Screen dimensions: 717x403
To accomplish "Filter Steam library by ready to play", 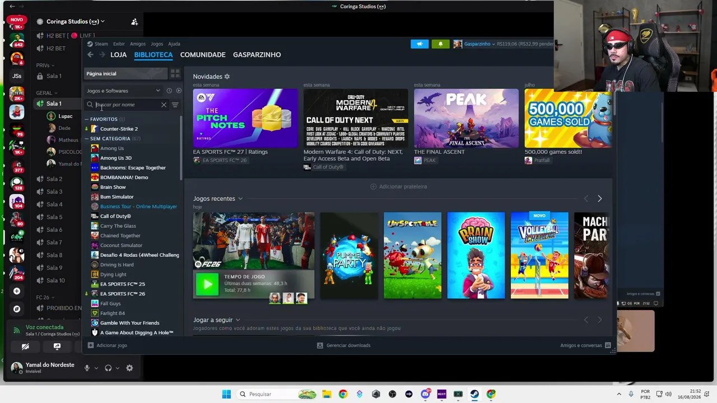I will point(179,91).
